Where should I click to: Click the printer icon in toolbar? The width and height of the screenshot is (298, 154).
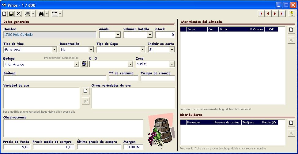click(28, 14)
